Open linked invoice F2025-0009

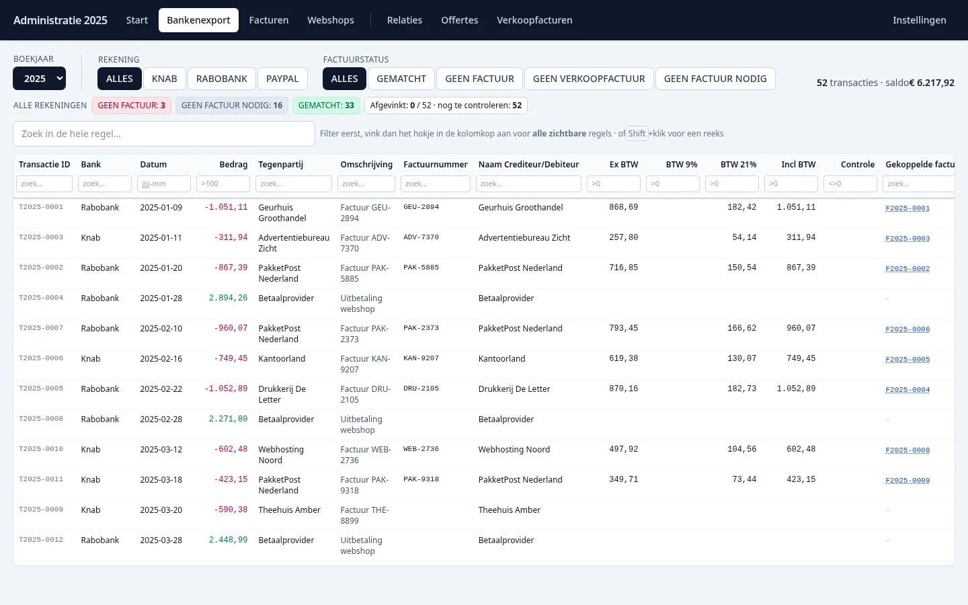click(x=908, y=481)
